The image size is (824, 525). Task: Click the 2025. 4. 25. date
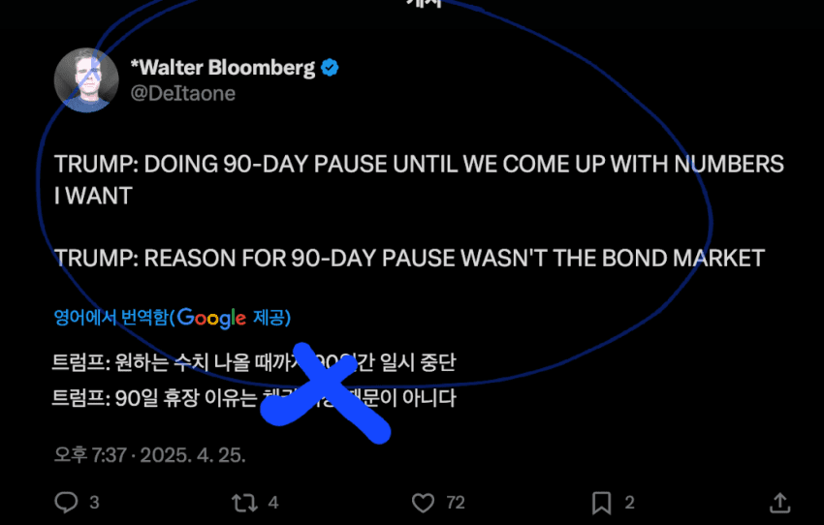click(x=193, y=454)
